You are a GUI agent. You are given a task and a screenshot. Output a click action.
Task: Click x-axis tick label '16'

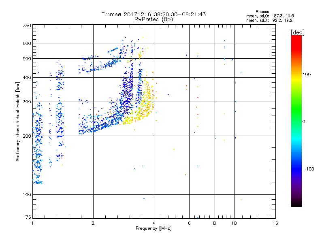pos(275,223)
